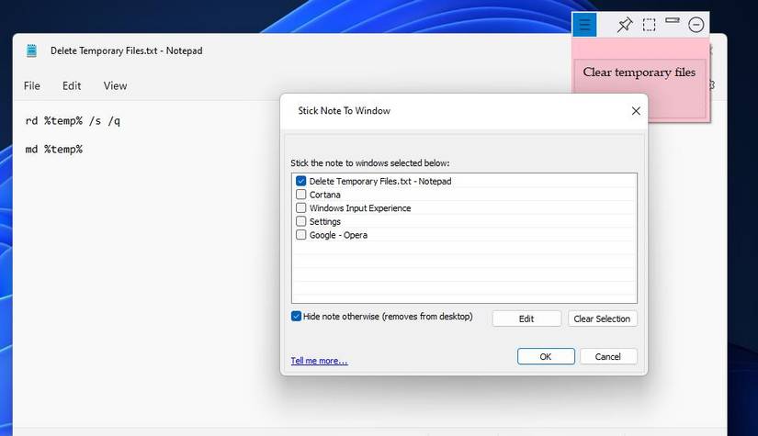This screenshot has height=436, width=758.
Task: Open the View menu in Notepad
Action: (115, 86)
